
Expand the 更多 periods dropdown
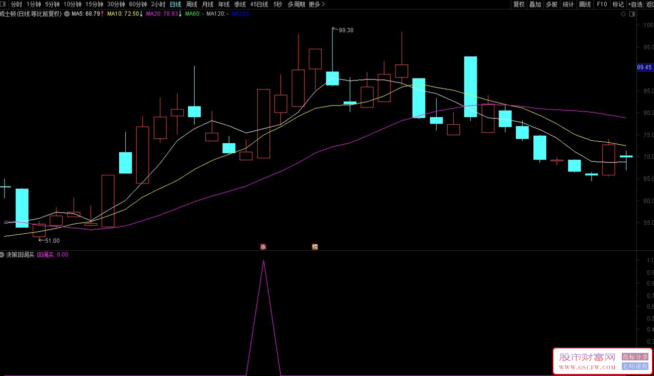(x=316, y=4)
